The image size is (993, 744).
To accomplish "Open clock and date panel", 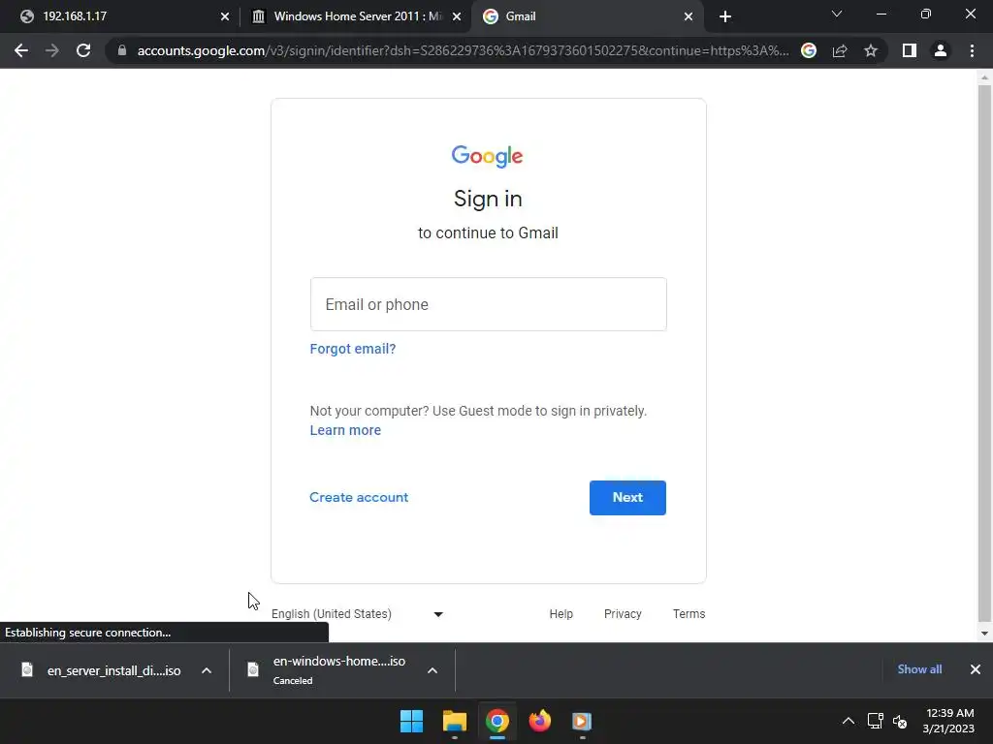I will [x=948, y=721].
